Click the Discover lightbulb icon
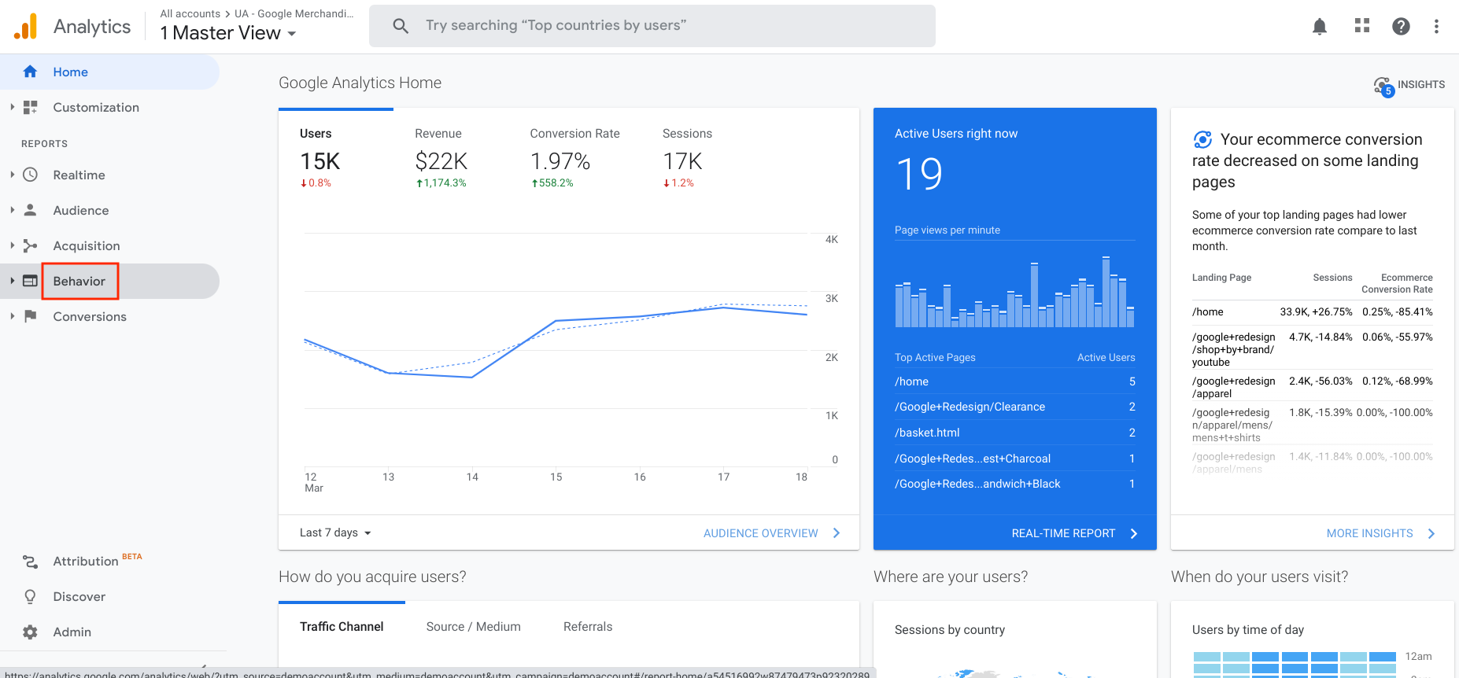The image size is (1459, 678). tap(30, 596)
